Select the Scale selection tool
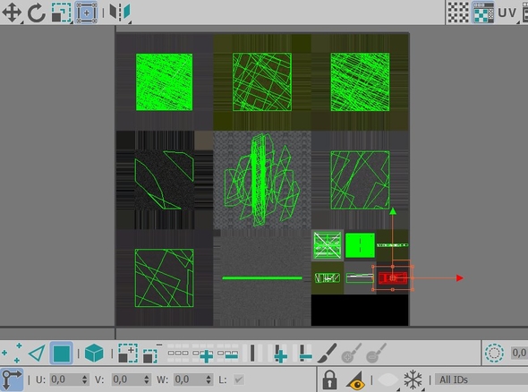528x392 pixels. [x=61, y=13]
